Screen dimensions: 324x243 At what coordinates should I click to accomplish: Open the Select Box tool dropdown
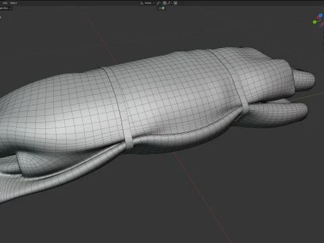pyautogui.click(x=5, y=8)
